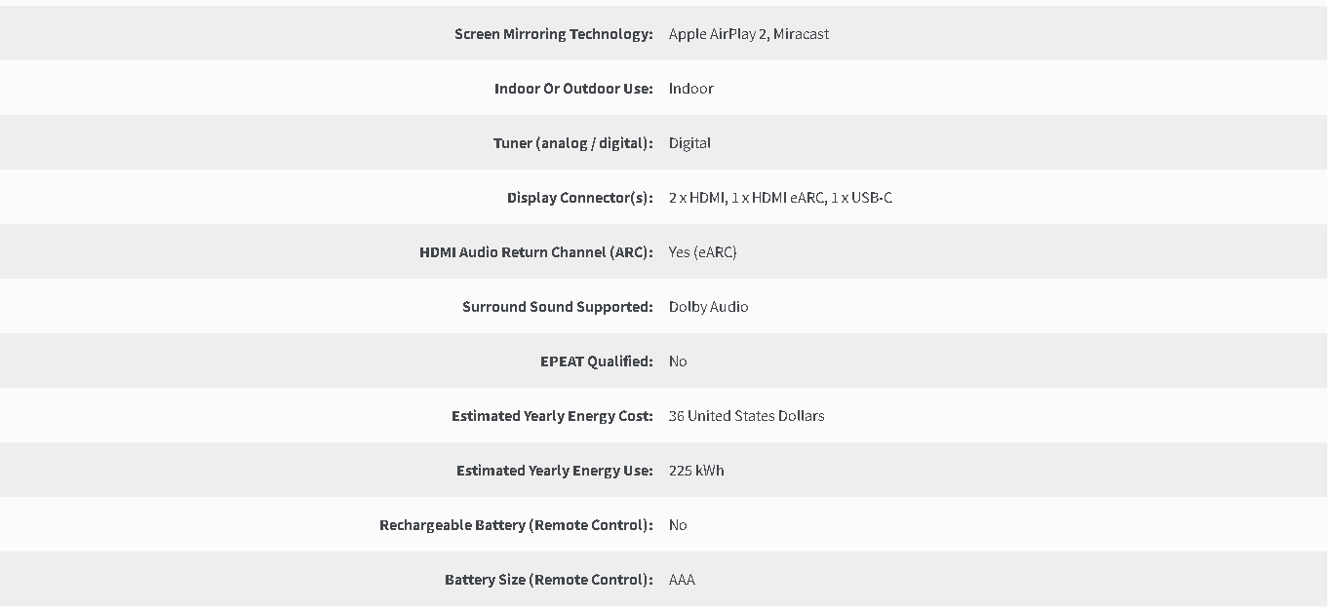Click the Display Connector(s) label
This screenshot has width=1338, height=608.
pyautogui.click(x=580, y=198)
